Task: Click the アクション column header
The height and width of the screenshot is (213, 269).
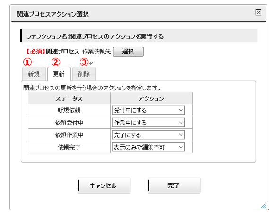Action: coord(151,98)
